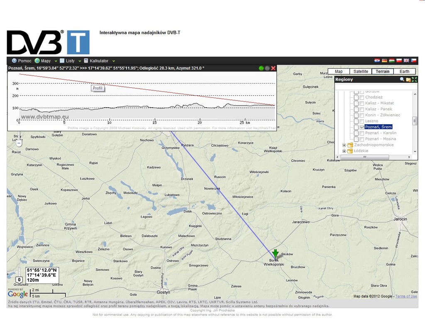The image size is (425, 326).
Task: Enable the Leszno transmitter checkbox
Action: [361, 121]
